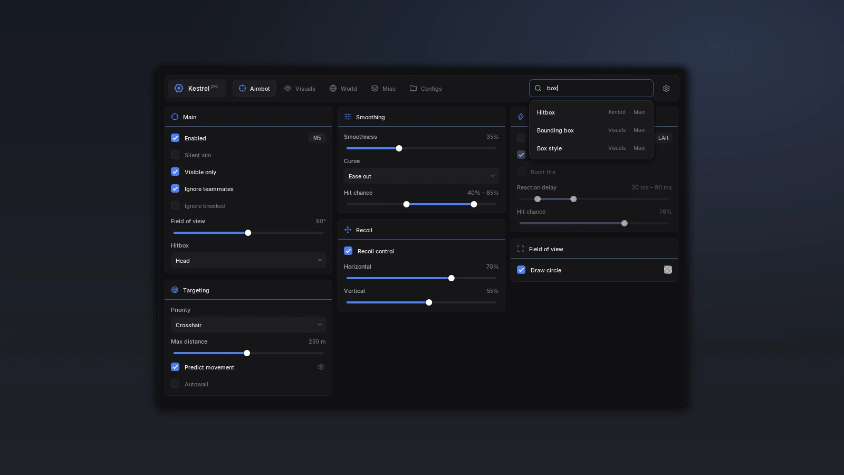Toggle the Recoil control checkbox
Screen dimensions: 844x475
click(348, 251)
